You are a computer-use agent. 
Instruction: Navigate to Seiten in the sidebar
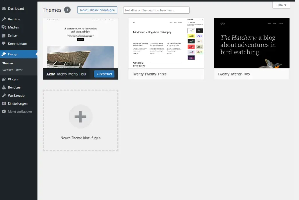point(19,36)
